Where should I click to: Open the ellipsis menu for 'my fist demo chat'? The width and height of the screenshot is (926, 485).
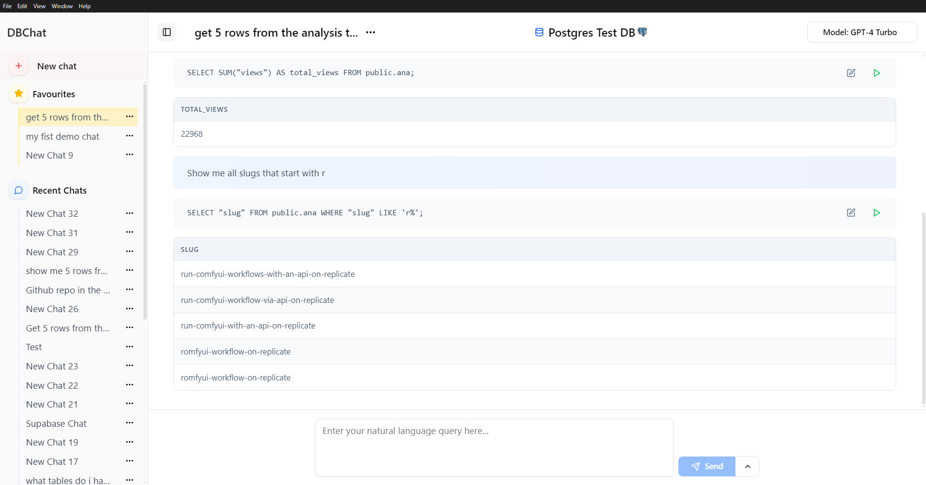[x=129, y=136]
